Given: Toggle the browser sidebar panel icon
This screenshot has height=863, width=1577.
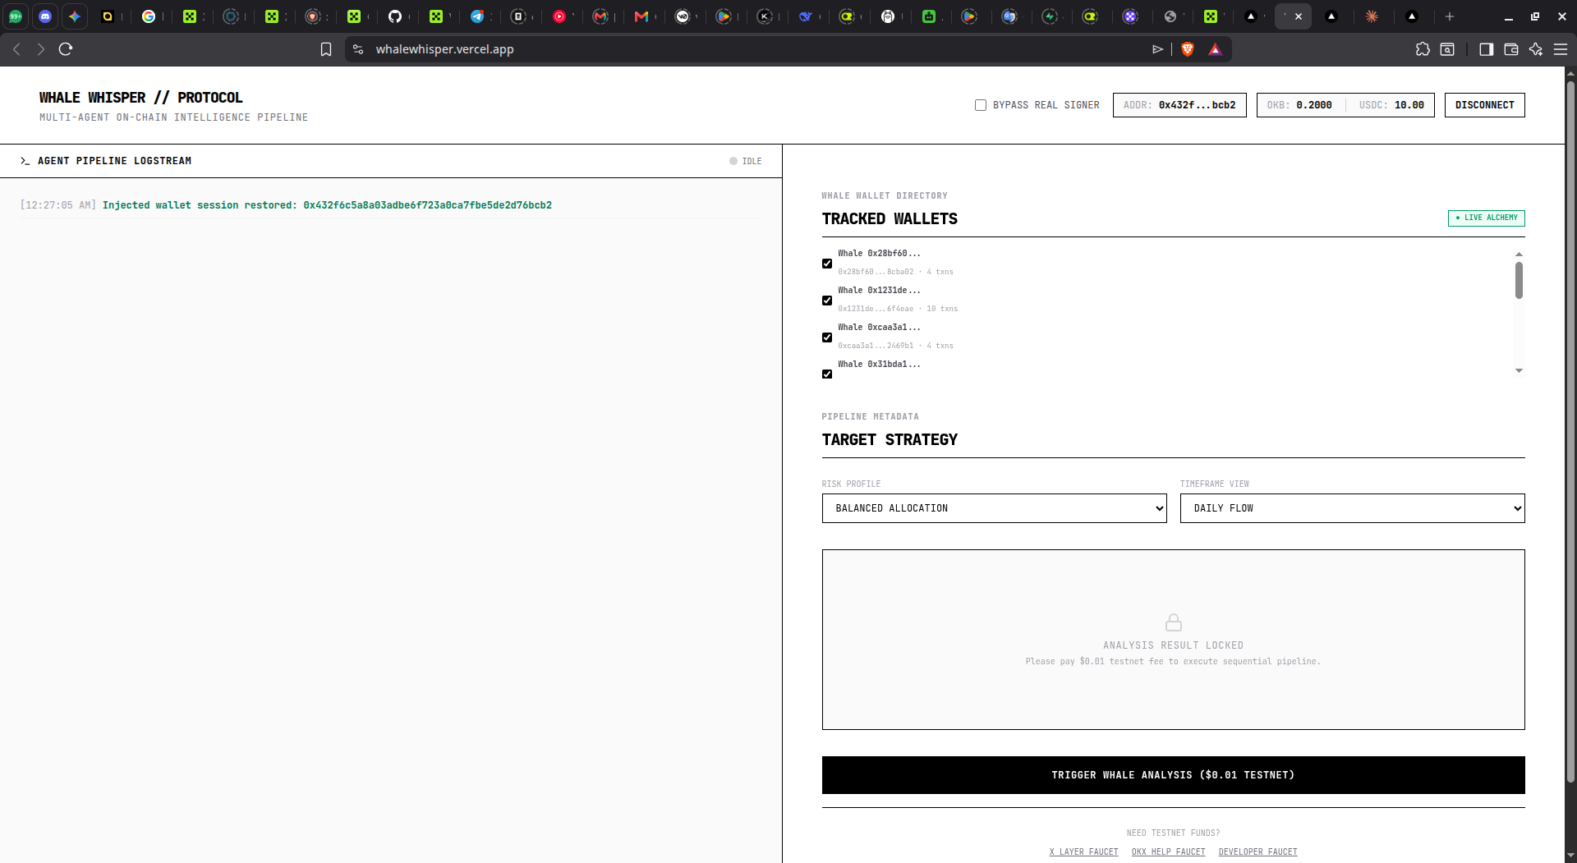Looking at the screenshot, I should pyautogui.click(x=1486, y=49).
